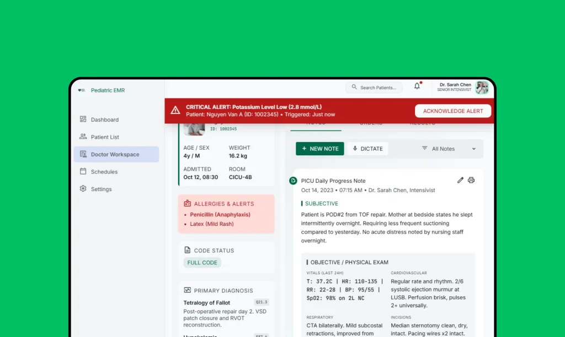Click the vitals readings text block
The height and width of the screenshot is (337, 565).
click(x=345, y=290)
